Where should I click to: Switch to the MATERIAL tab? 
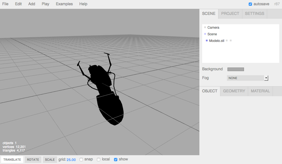tap(260, 91)
